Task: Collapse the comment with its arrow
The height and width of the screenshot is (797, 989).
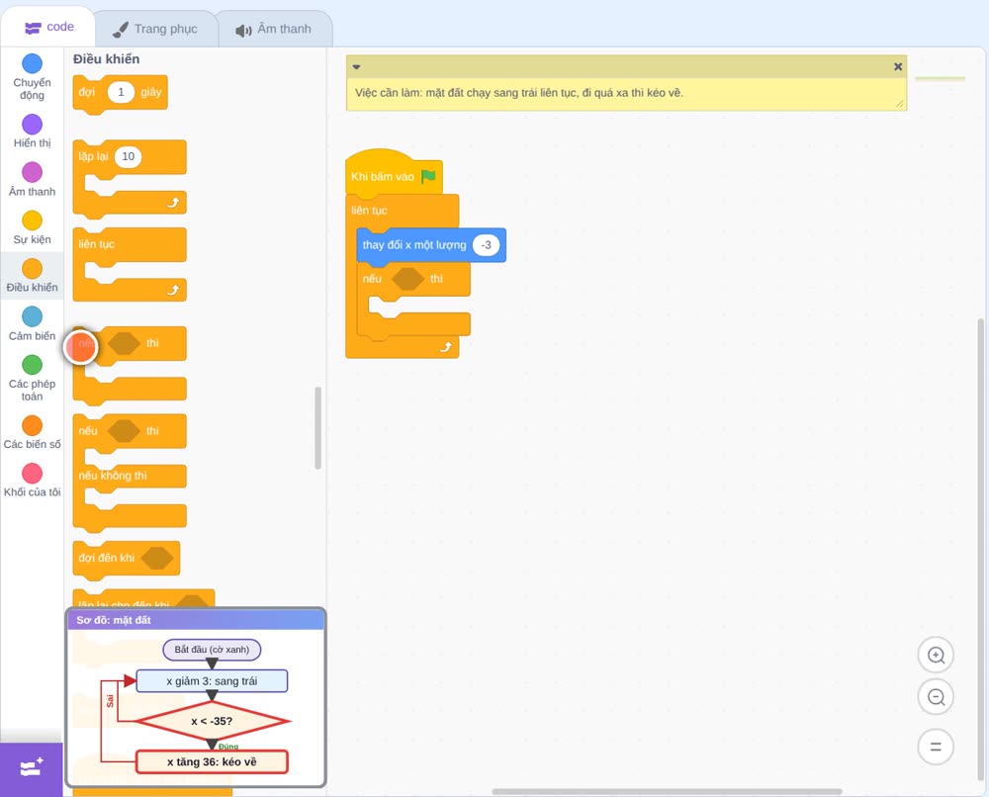Action: click(356, 67)
